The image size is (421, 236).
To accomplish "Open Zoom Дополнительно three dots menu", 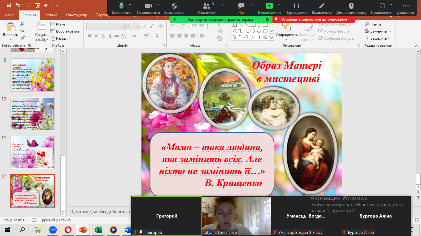I will click(406, 6).
